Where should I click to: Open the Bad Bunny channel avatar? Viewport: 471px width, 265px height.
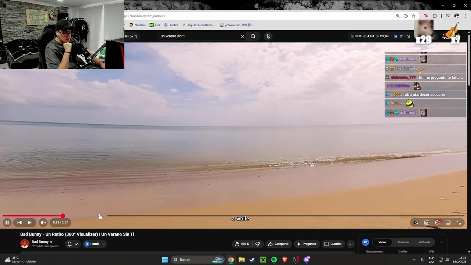click(x=25, y=244)
